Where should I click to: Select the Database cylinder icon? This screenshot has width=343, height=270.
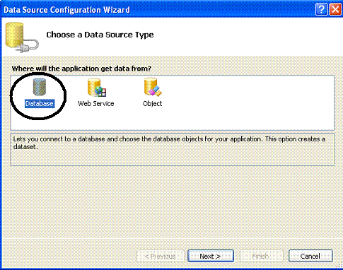(39, 87)
